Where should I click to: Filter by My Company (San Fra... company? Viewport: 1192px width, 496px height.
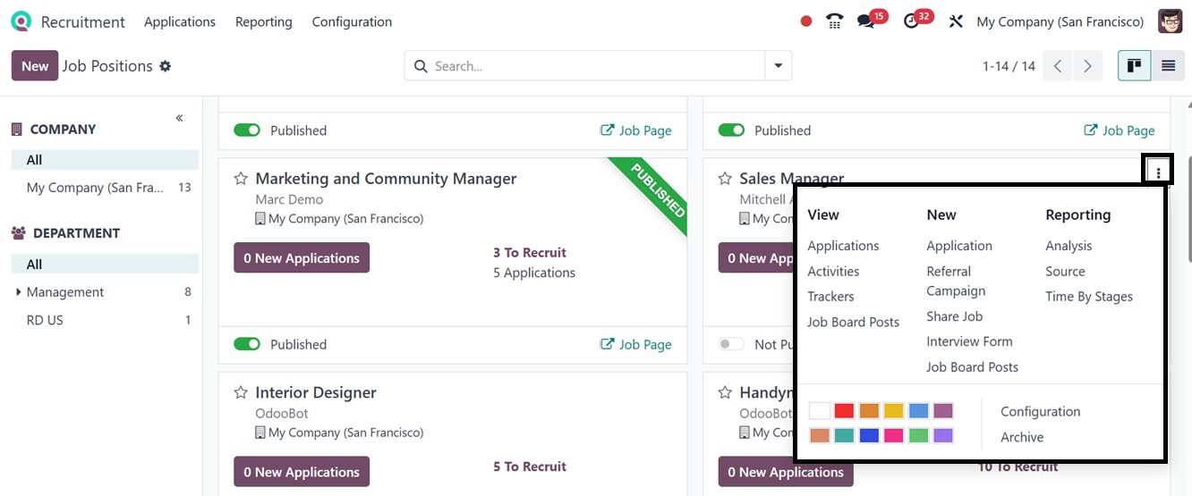click(106, 188)
